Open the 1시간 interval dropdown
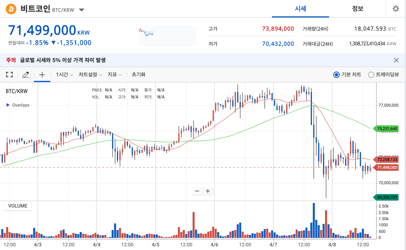 click(x=65, y=74)
